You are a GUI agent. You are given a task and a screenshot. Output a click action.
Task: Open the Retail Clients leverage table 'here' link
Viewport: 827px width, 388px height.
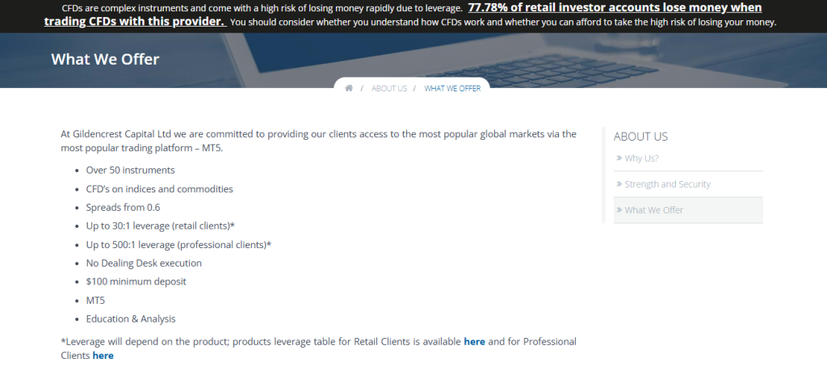(x=474, y=342)
